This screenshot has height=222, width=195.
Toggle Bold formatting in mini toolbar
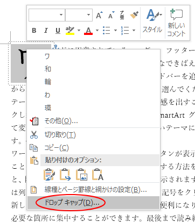34,31
